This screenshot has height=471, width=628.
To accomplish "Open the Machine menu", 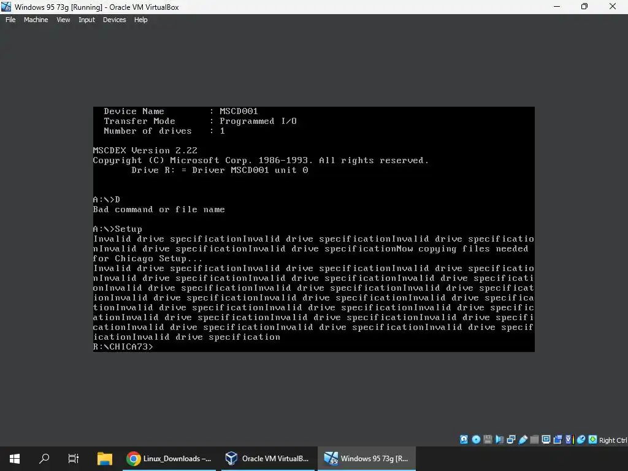I will pyautogui.click(x=36, y=20).
